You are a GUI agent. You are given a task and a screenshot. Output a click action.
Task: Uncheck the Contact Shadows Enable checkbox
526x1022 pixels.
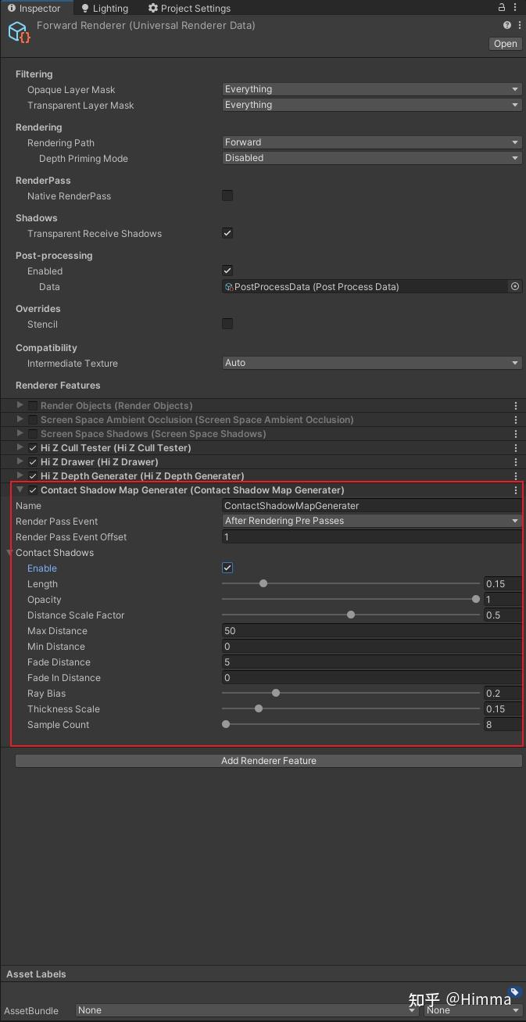click(227, 568)
